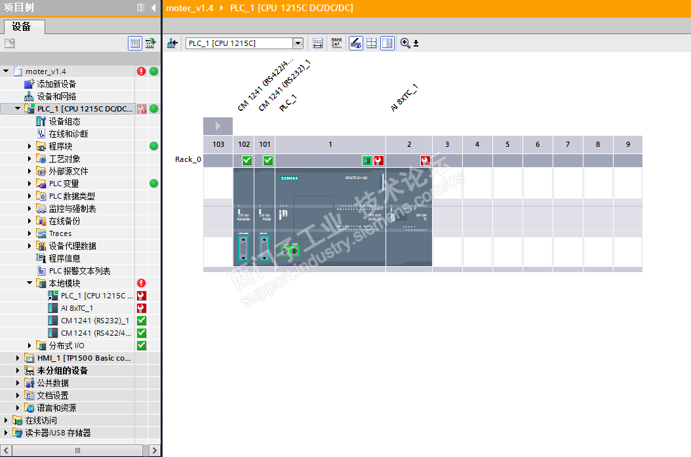Toggle the split view panel icon

point(387,43)
